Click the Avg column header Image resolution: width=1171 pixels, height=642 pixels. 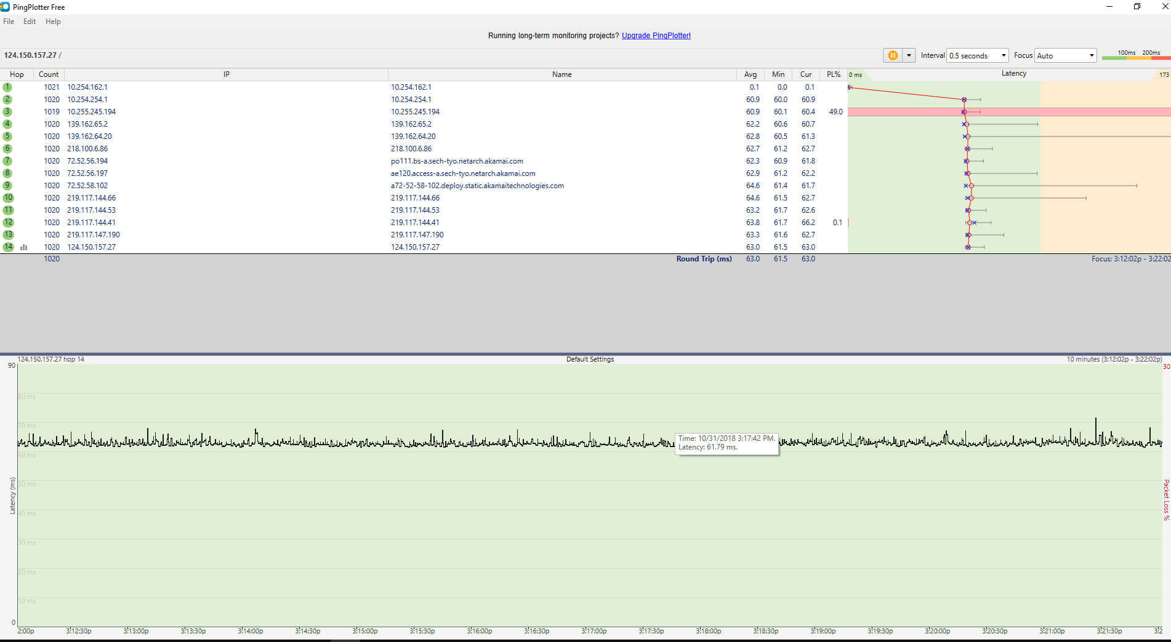pyautogui.click(x=750, y=74)
